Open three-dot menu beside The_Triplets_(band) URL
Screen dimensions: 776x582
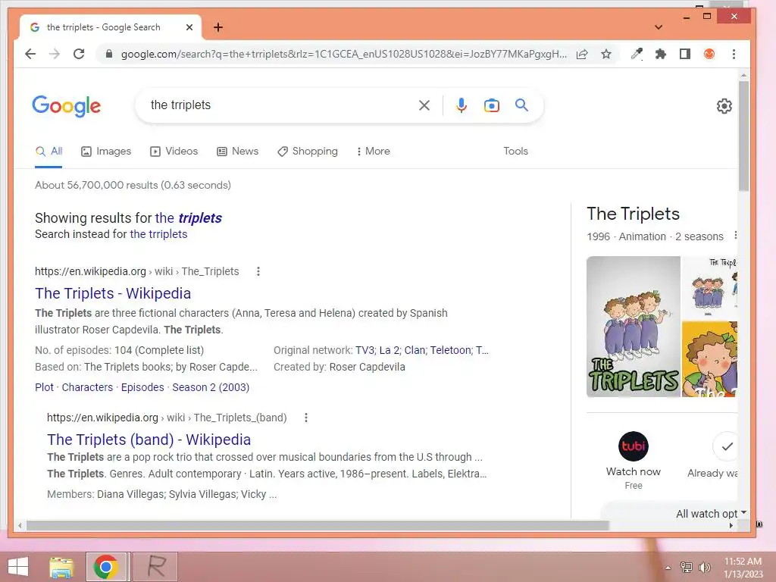coord(306,418)
